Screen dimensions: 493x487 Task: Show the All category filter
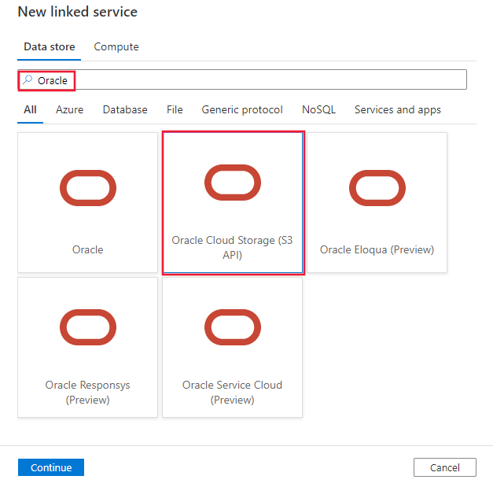[30, 110]
